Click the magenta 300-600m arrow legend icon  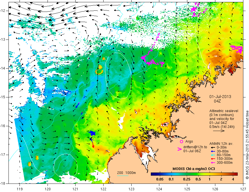(212, 163)
